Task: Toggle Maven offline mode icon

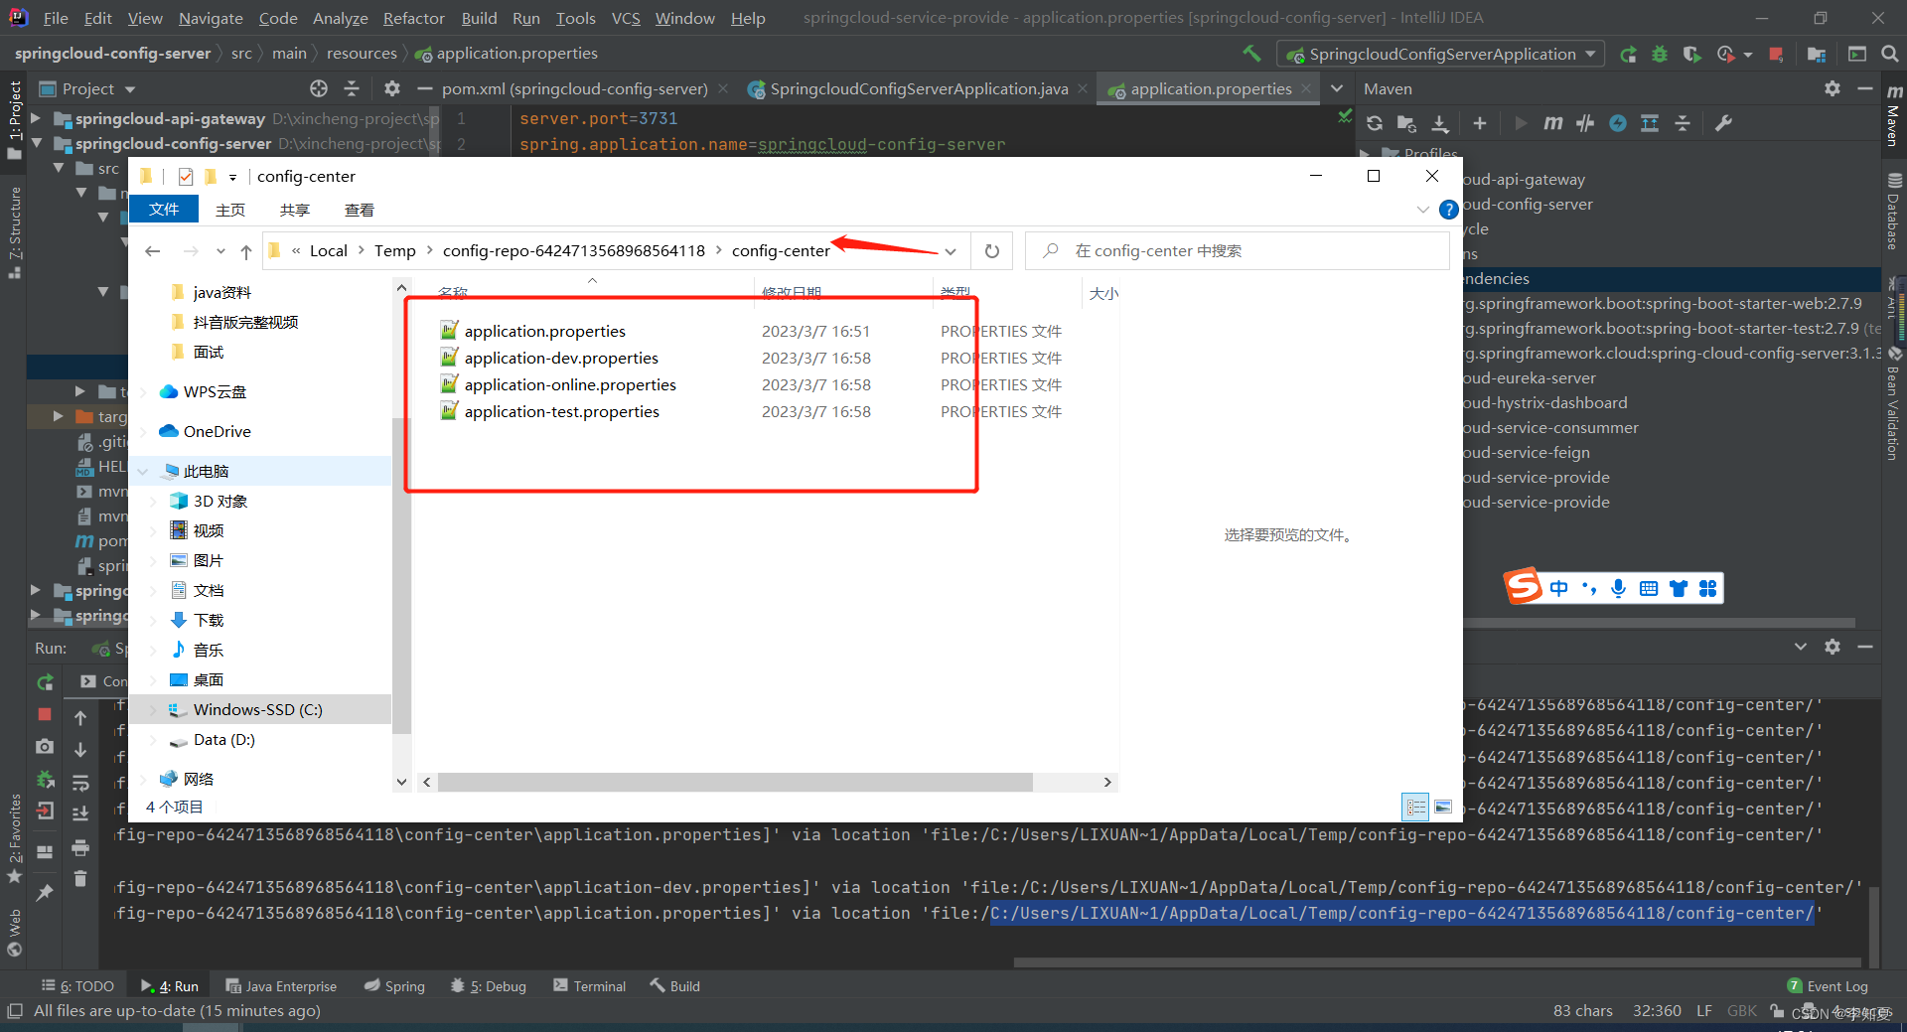Action: point(1618,123)
